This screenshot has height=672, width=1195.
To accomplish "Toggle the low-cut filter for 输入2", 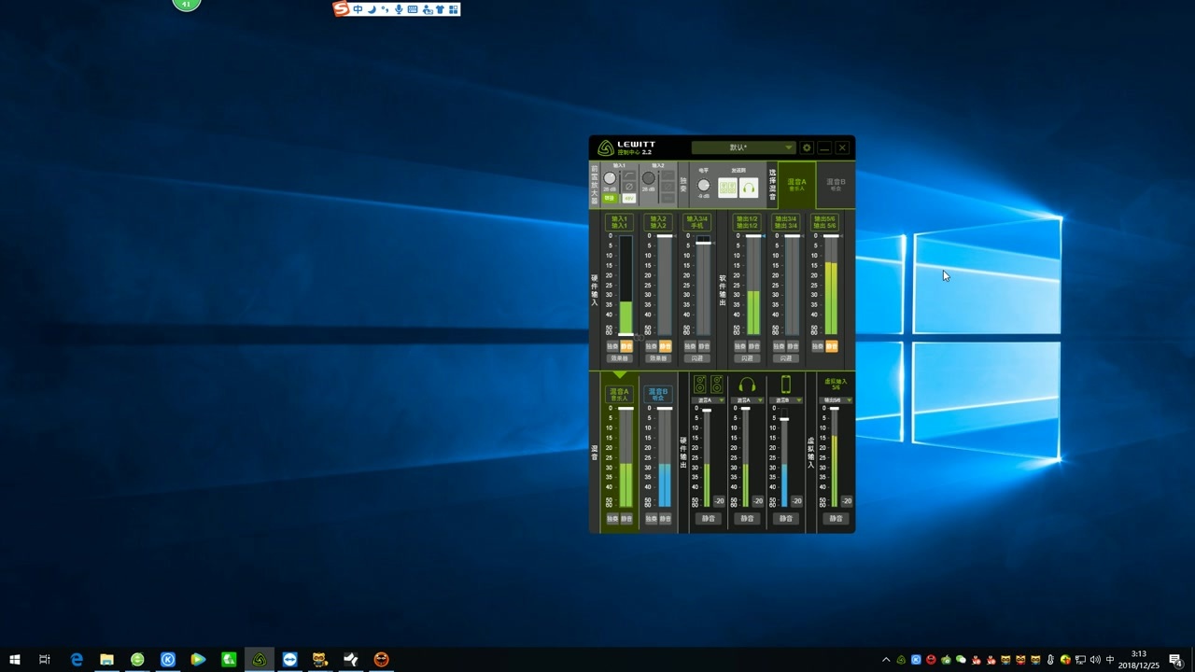I will click(668, 175).
